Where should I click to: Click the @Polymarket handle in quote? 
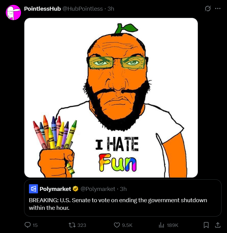(x=98, y=189)
